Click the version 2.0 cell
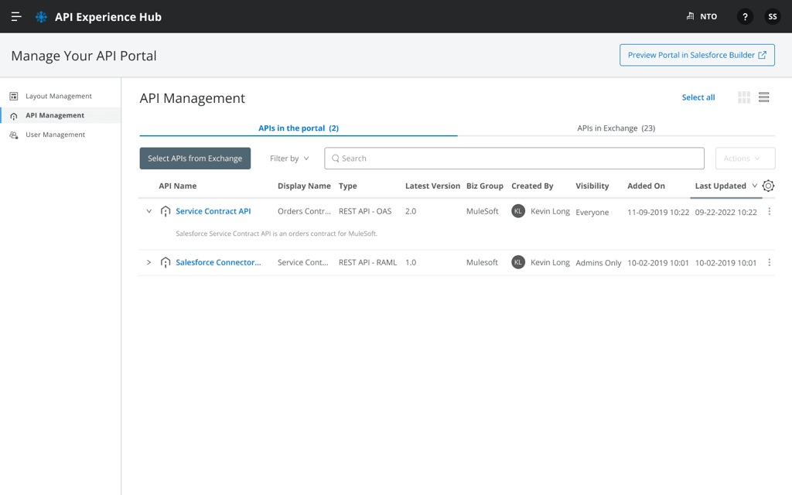 click(x=411, y=212)
